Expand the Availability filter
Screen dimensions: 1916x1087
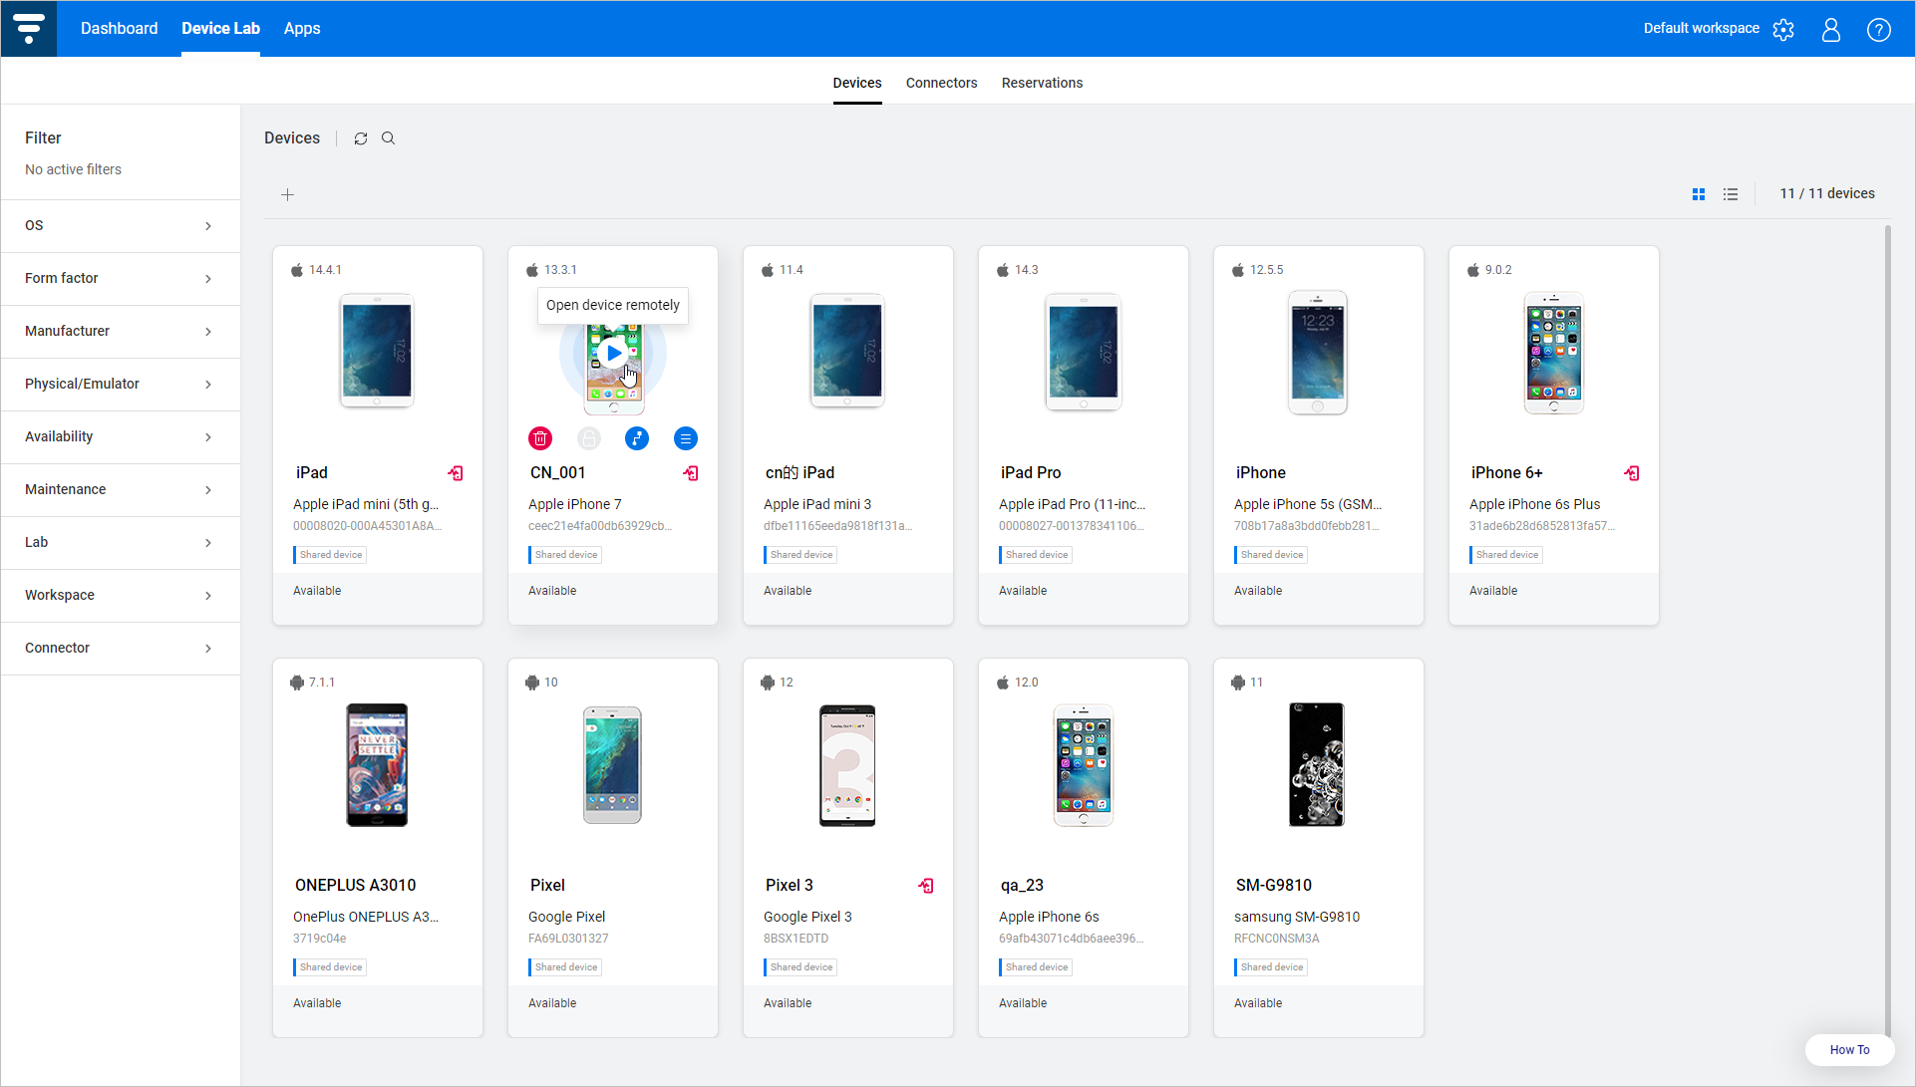pos(120,436)
